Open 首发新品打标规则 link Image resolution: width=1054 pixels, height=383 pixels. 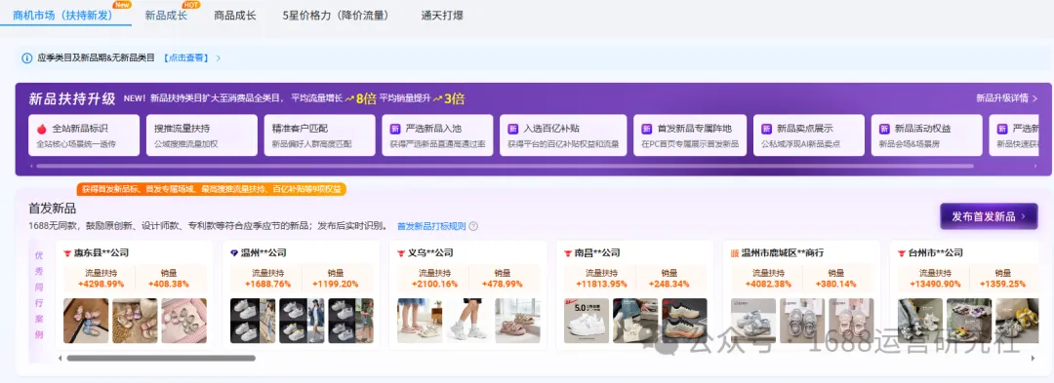click(x=431, y=226)
